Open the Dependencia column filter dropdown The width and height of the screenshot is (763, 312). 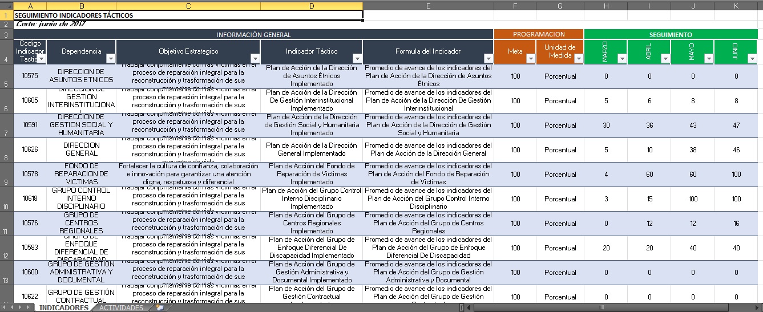click(111, 59)
